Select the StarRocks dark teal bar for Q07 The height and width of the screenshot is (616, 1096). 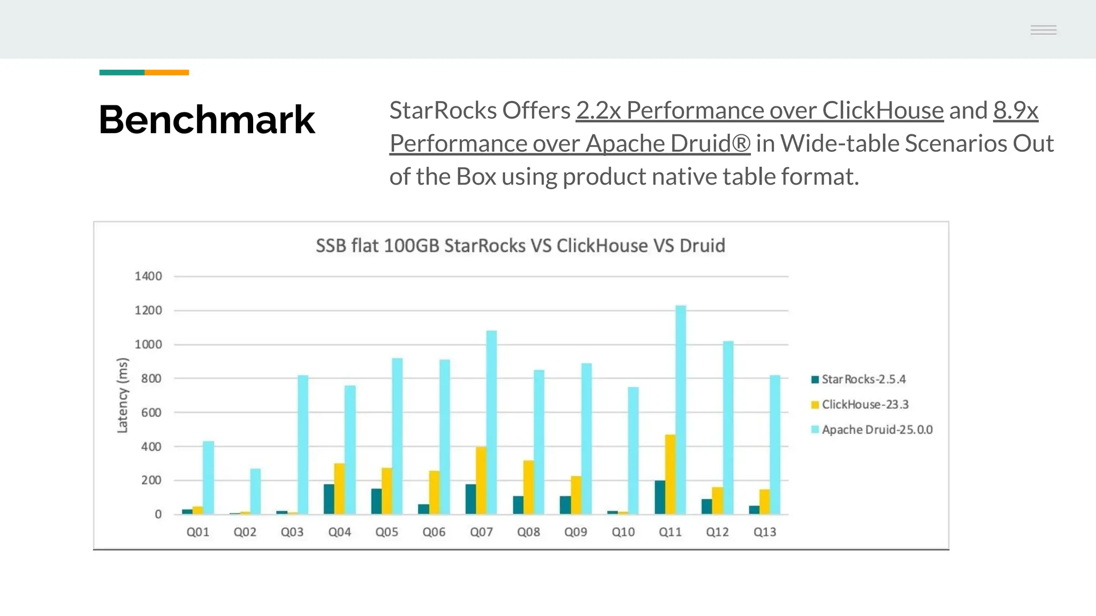click(x=471, y=499)
